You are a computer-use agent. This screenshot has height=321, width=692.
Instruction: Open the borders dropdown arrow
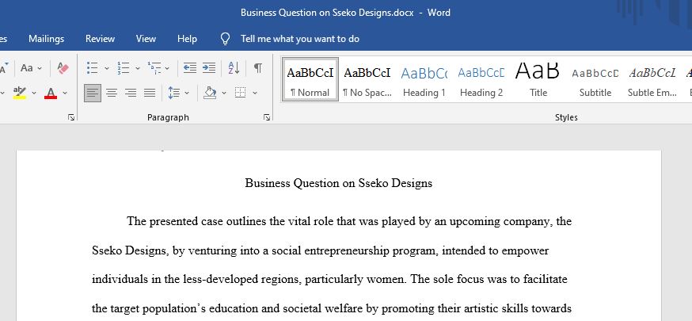(x=255, y=94)
